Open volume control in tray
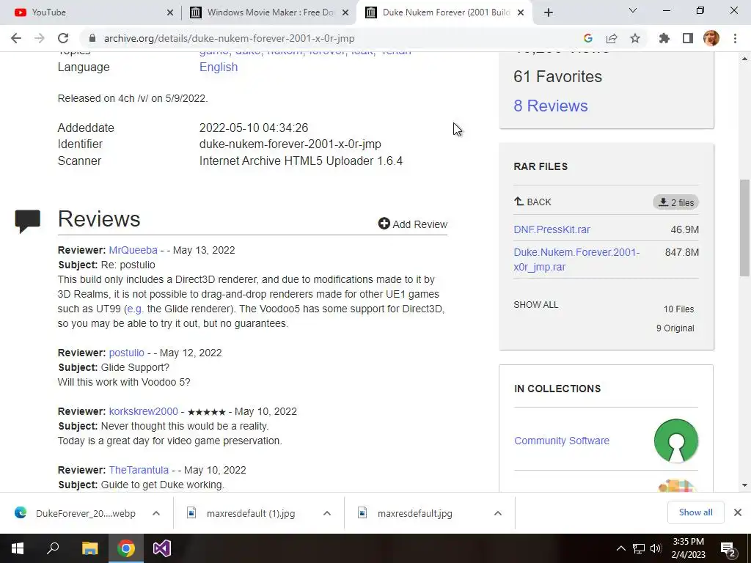The height and width of the screenshot is (563, 751). 656,548
